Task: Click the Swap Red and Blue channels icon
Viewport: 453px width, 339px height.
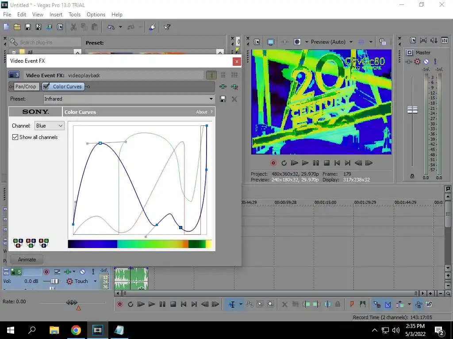Action: click(31, 243)
